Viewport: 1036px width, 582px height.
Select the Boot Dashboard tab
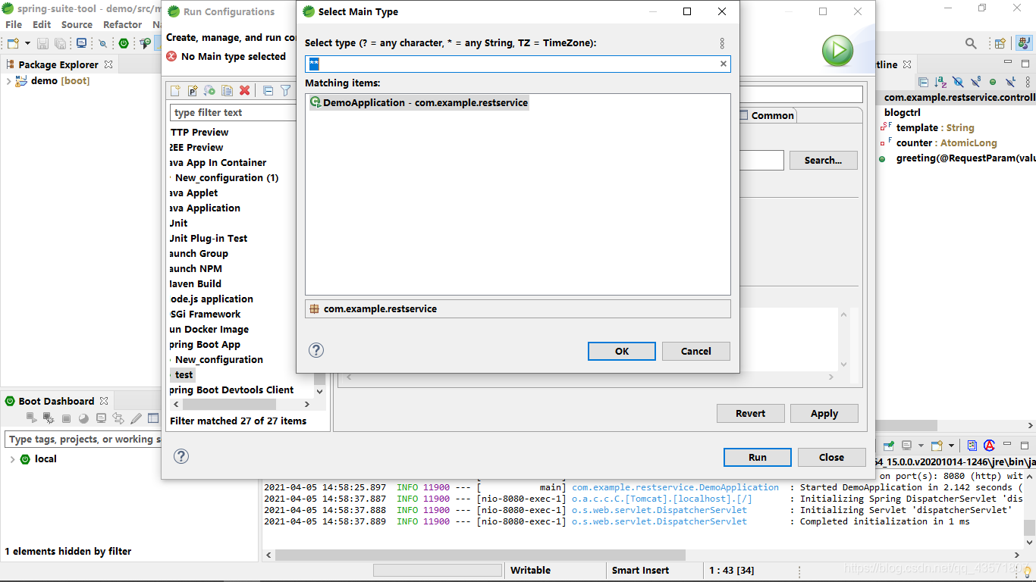(x=56, y=401)
